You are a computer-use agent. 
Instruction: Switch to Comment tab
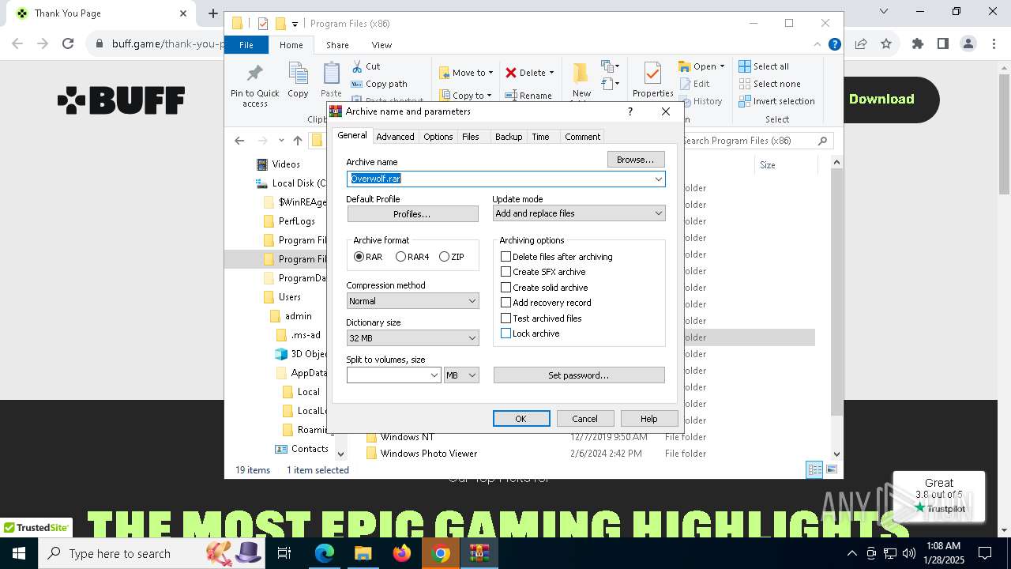click(x=582, y=137)
